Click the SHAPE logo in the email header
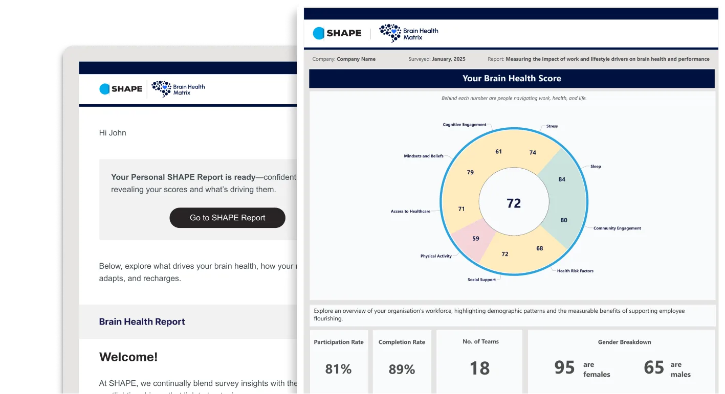This screenshot has width=725, height=394. [x=121, y=89]
